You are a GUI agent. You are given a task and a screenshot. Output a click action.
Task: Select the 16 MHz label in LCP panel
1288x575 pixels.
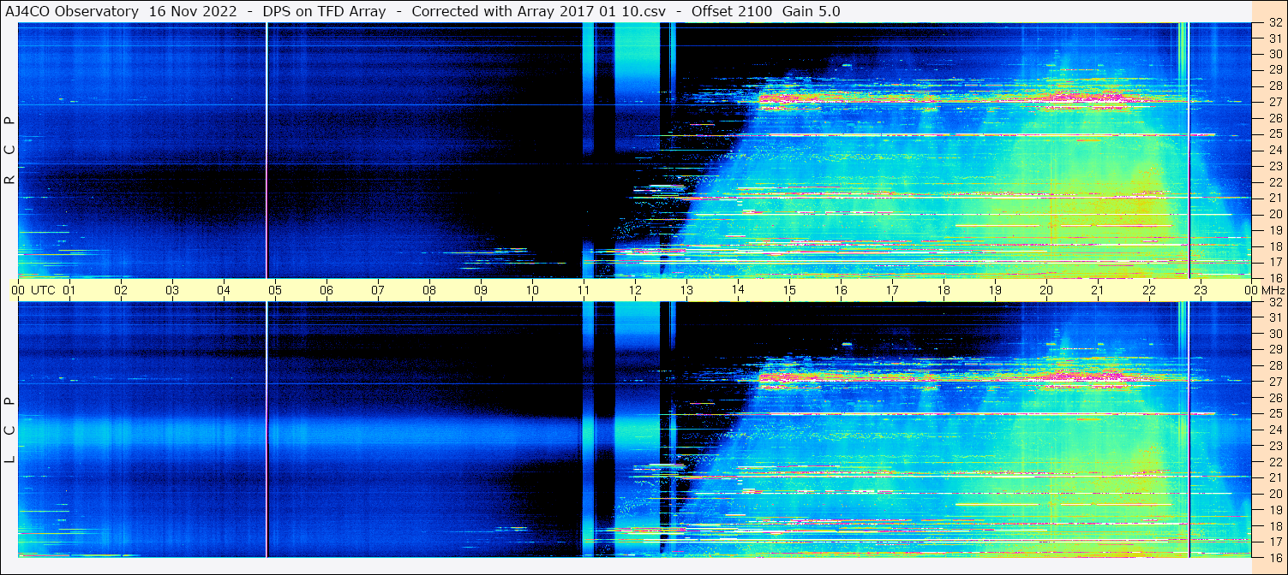point(1274,557)
